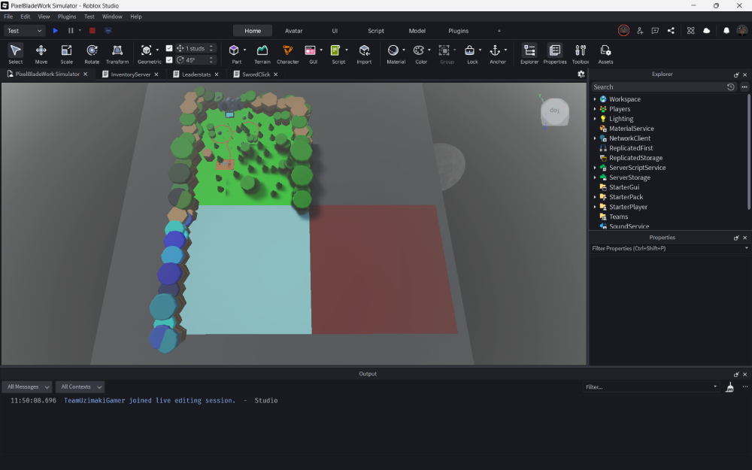The width and height of the screenshot is (752, 470).
Task: Open the Assets manager
Action: tap(605, 53)
